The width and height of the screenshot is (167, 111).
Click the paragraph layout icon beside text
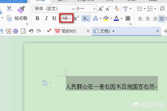click(45, 83)
